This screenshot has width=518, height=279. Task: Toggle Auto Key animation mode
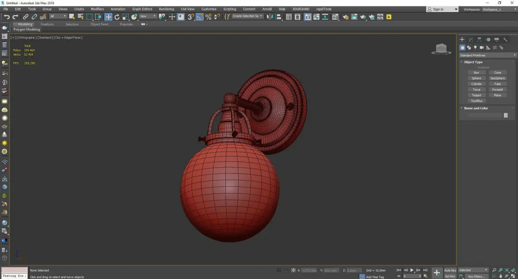click(x=450, y=270)
